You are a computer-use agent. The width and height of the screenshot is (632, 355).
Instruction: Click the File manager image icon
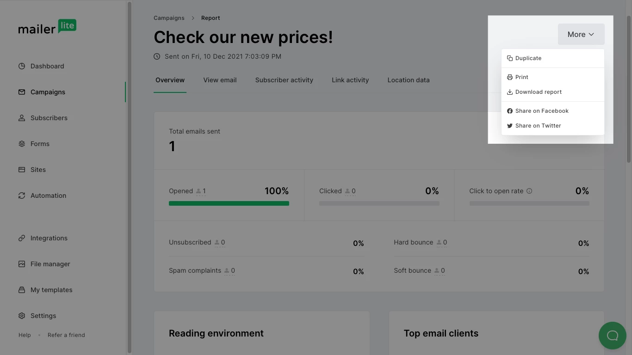22,264
